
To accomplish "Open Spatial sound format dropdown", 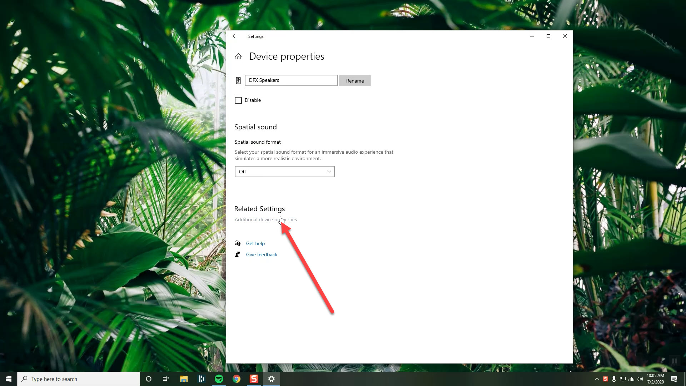I will (x=284, y=172).
